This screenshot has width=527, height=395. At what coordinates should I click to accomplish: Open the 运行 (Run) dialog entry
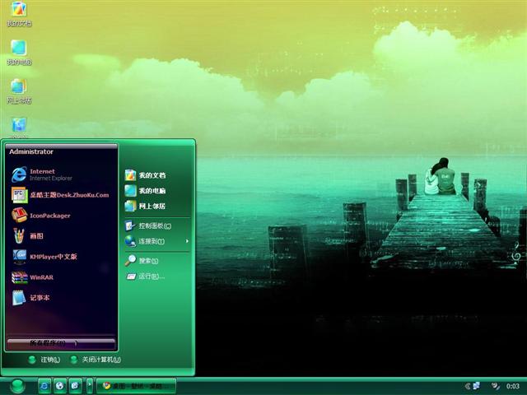150,276
